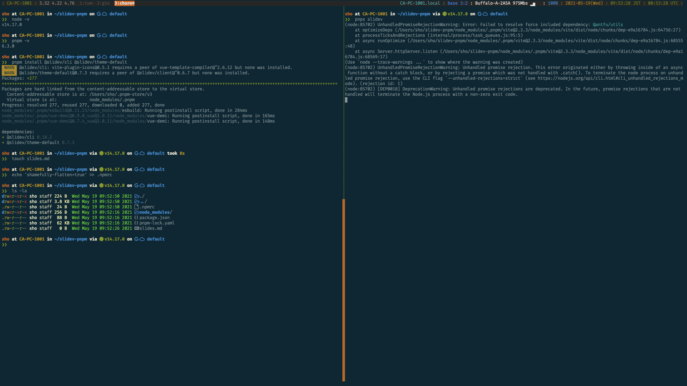Click the Node.js hexagon icon showing v14.17.0
687x386 pixels.
pyautogui.click(x=101, y=153)
